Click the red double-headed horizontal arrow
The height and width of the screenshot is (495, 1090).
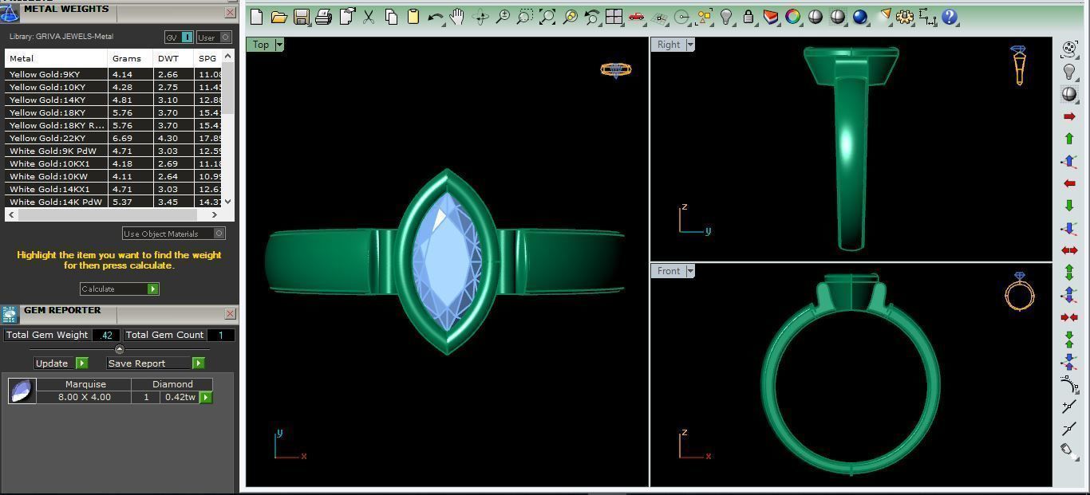(1069, 250)
